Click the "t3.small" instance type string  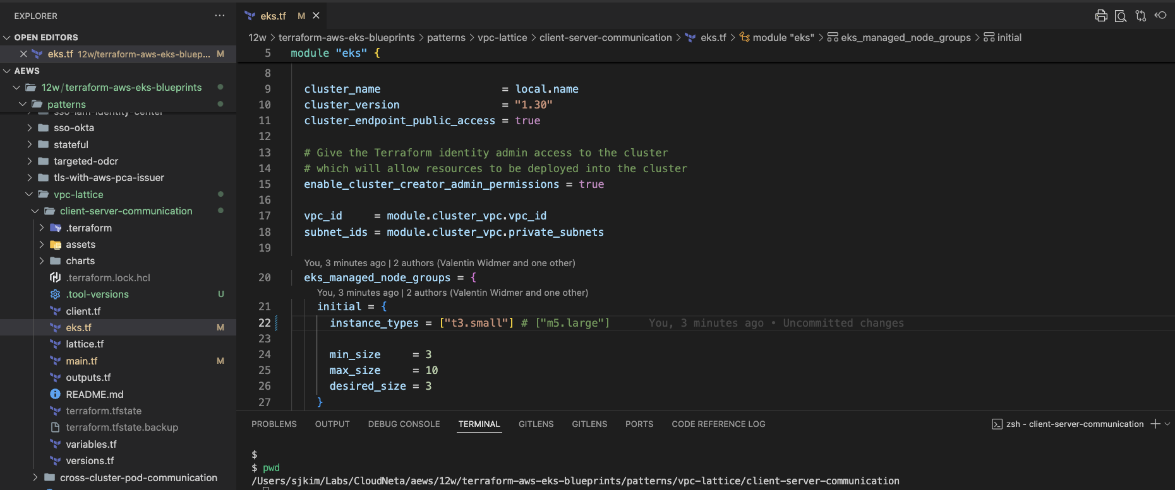pos(476,323)
